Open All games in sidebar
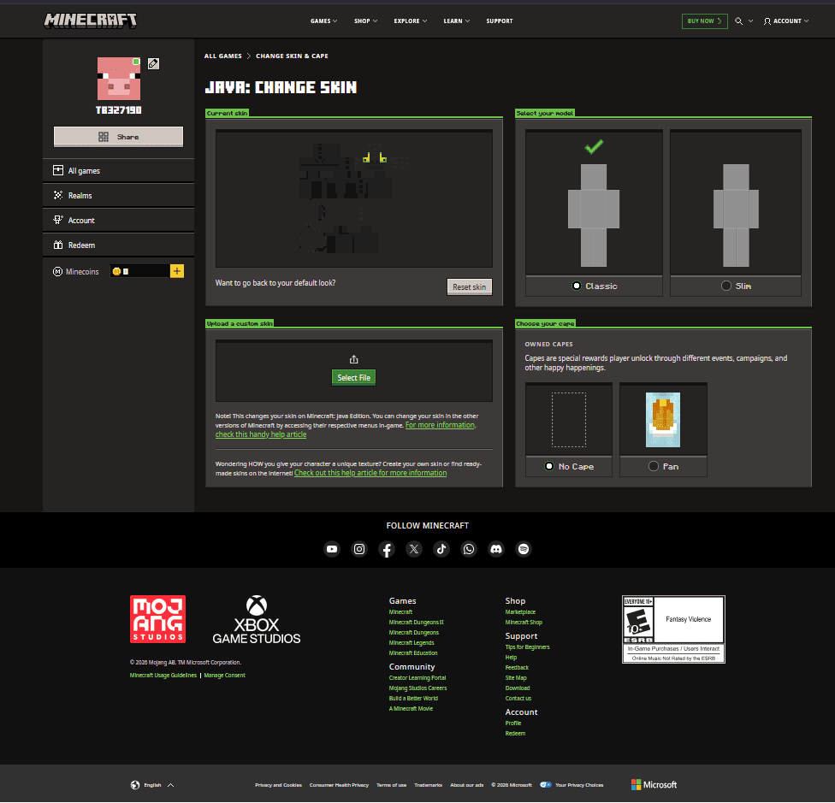The width and height of the screenshot is (835, 803). [x=118, y=171]
